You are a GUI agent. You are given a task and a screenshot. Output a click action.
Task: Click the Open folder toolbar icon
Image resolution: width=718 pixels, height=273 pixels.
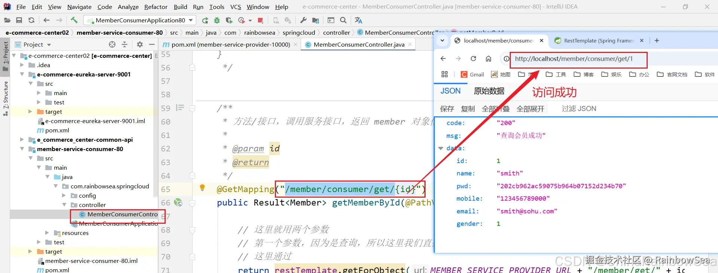(7, 20)
